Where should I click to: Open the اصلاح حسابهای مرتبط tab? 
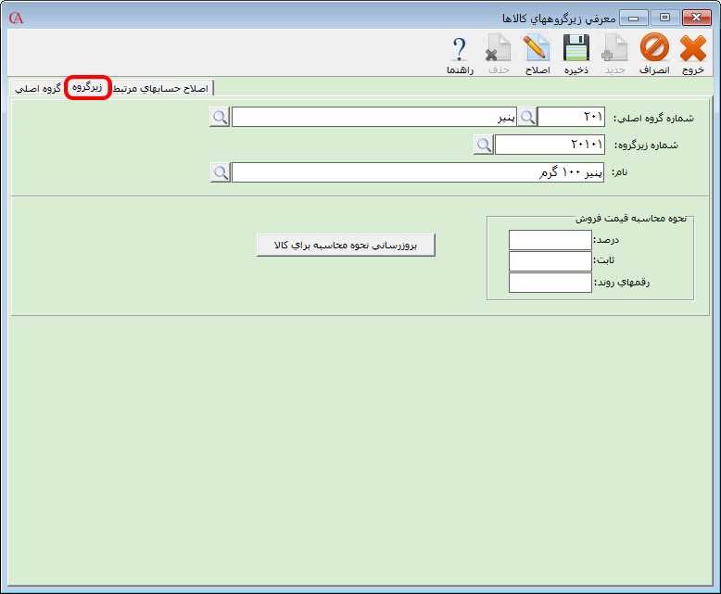[x=161, y=88]
